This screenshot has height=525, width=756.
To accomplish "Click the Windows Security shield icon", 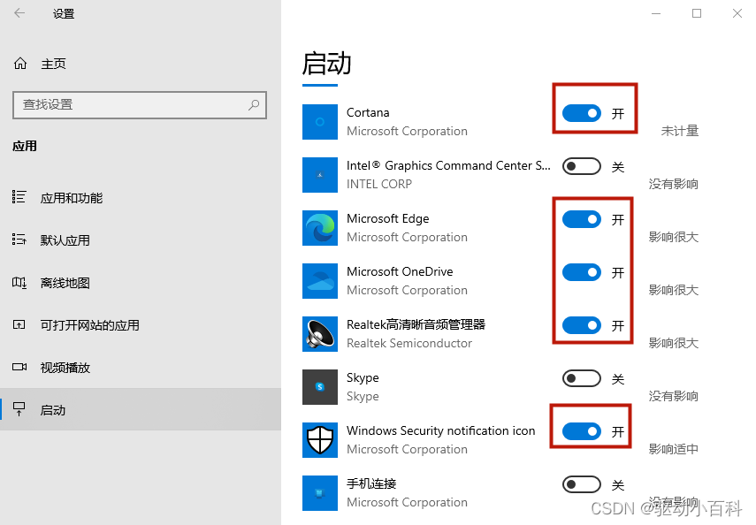I will (320, 440).
